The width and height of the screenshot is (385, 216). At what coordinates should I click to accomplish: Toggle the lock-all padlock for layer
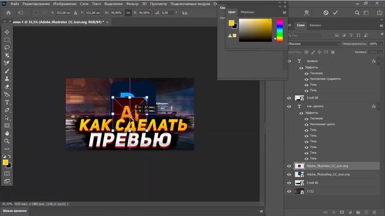(x=333, y=52)
